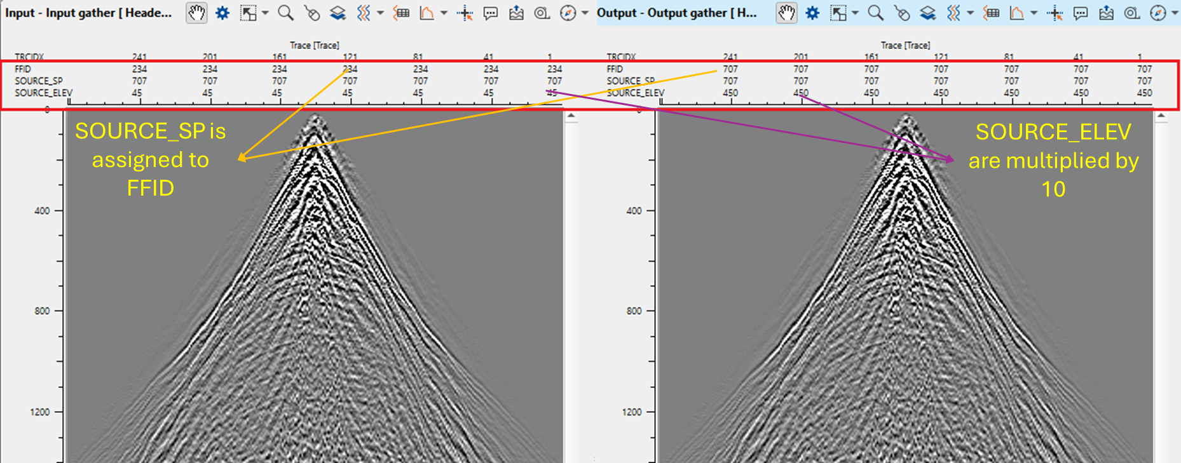Select the magnifier zoom tool in Input gather

point(286,13)
